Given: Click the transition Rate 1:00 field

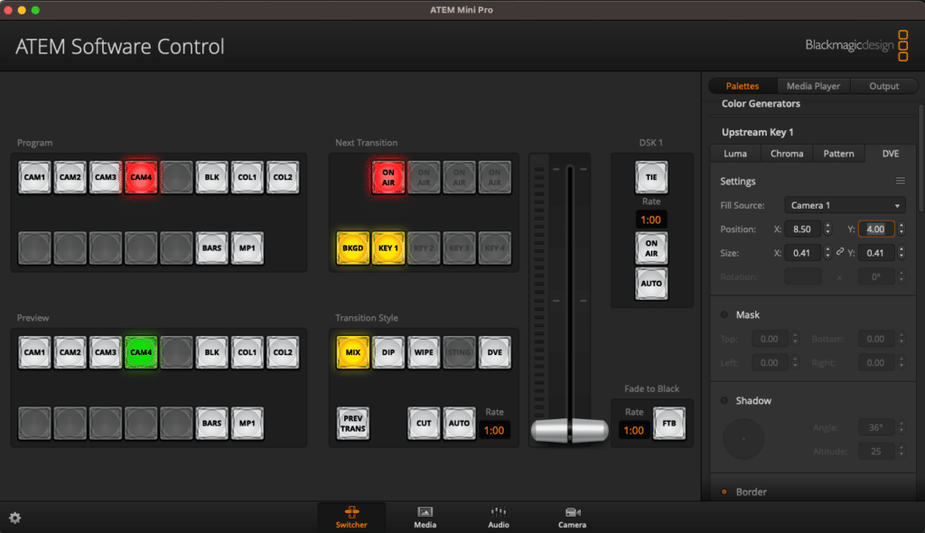Looking at the screenshot, I should (x=494, y=430).
